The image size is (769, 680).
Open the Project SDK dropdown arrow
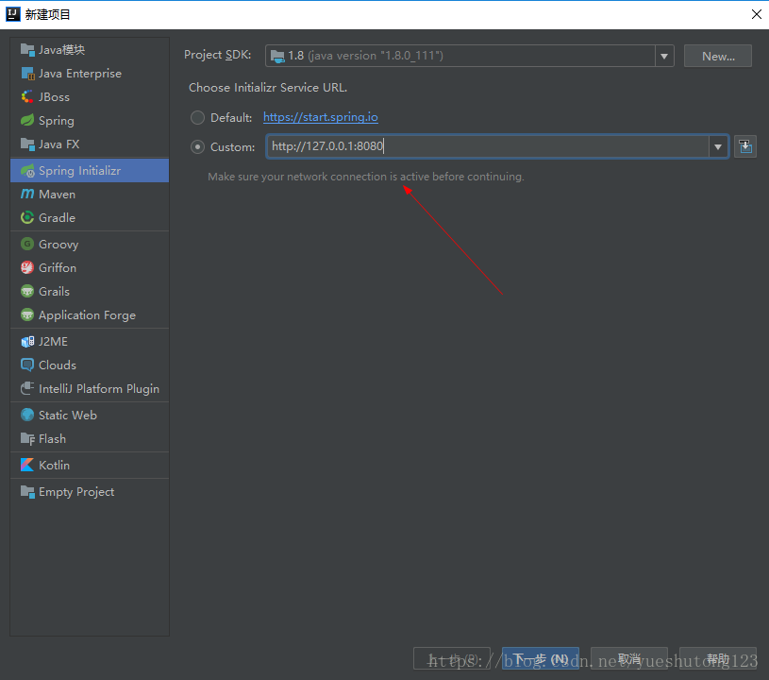pyautogui.click(x=664, y=56)
